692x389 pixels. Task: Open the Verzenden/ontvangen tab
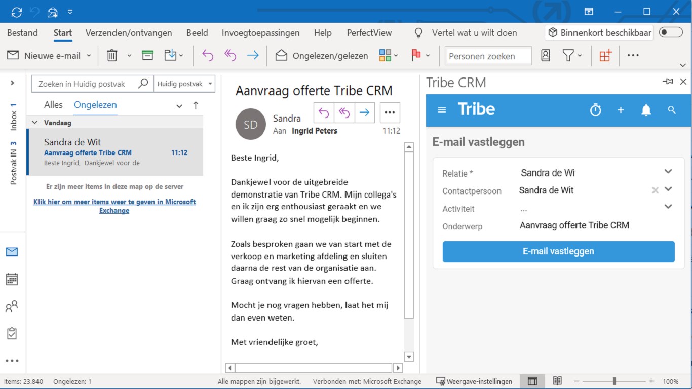point(129,33)
